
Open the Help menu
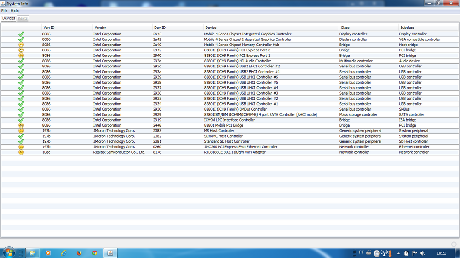pos(15,11)
